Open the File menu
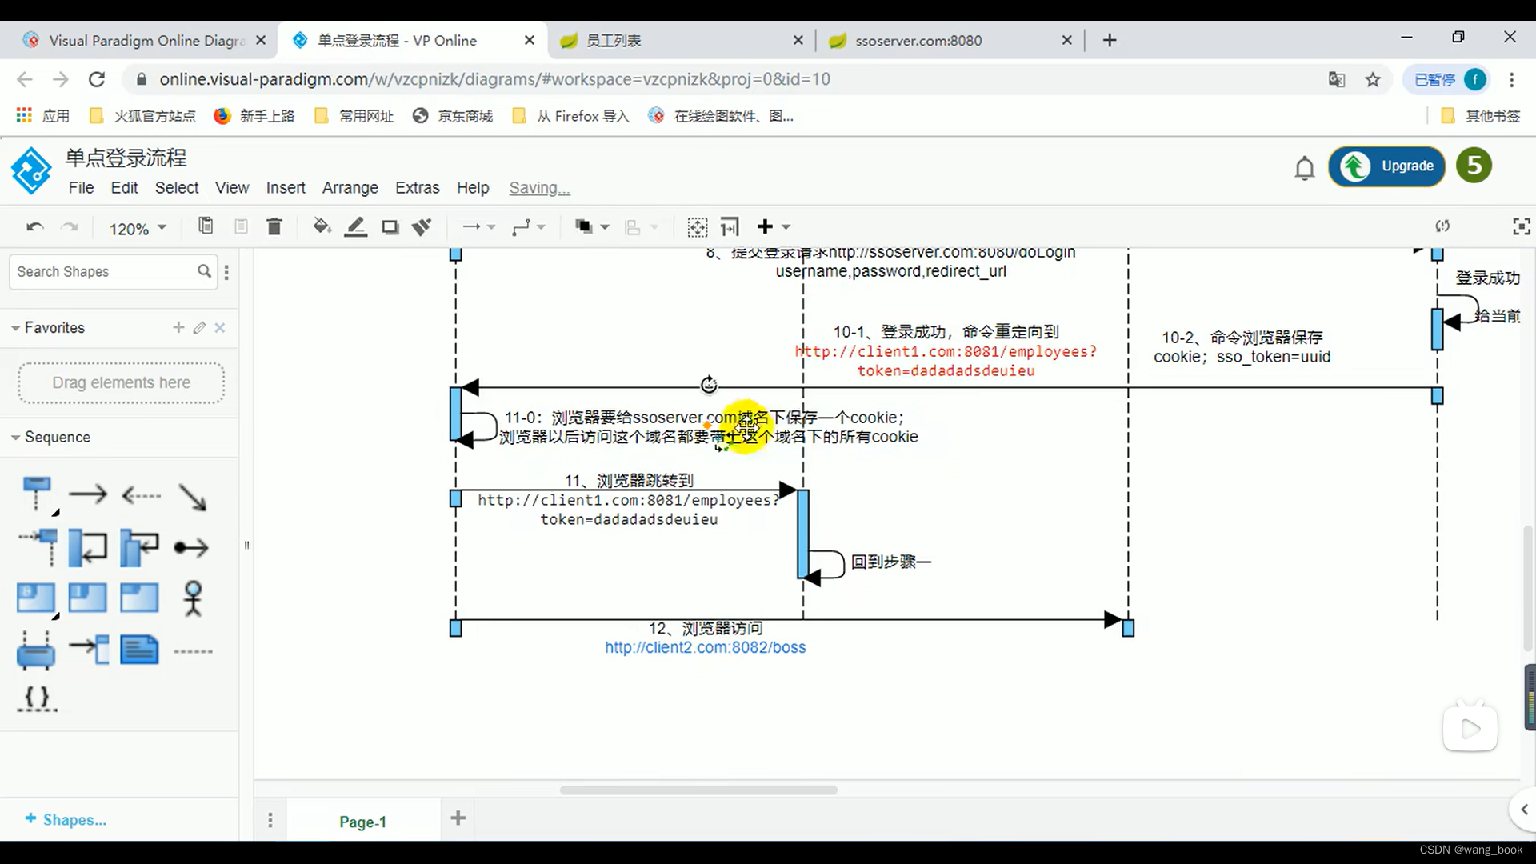1536x864 pixels. coord(81,187)
